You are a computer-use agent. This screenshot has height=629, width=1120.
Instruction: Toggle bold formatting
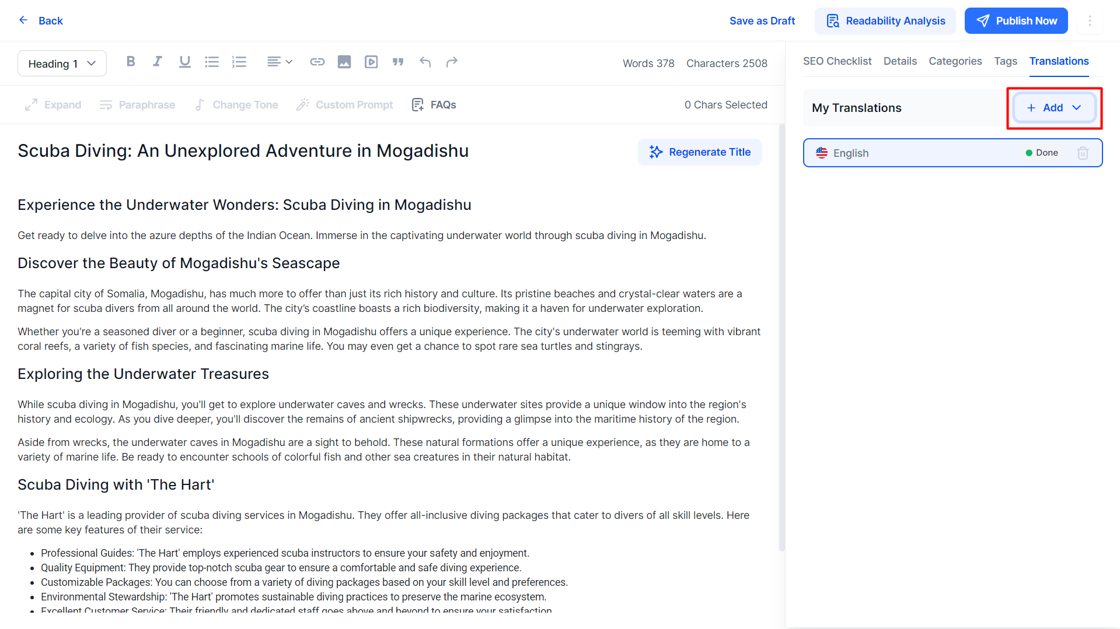(x=131, y=62)
